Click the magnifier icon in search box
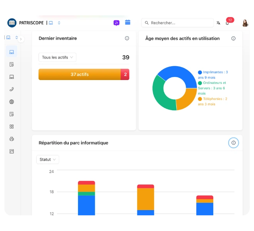The height and width of the screenshot is (231, 254). pos(147,23)
